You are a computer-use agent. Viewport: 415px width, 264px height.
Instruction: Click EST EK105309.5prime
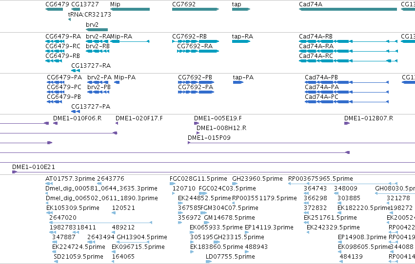coord(48,213)
